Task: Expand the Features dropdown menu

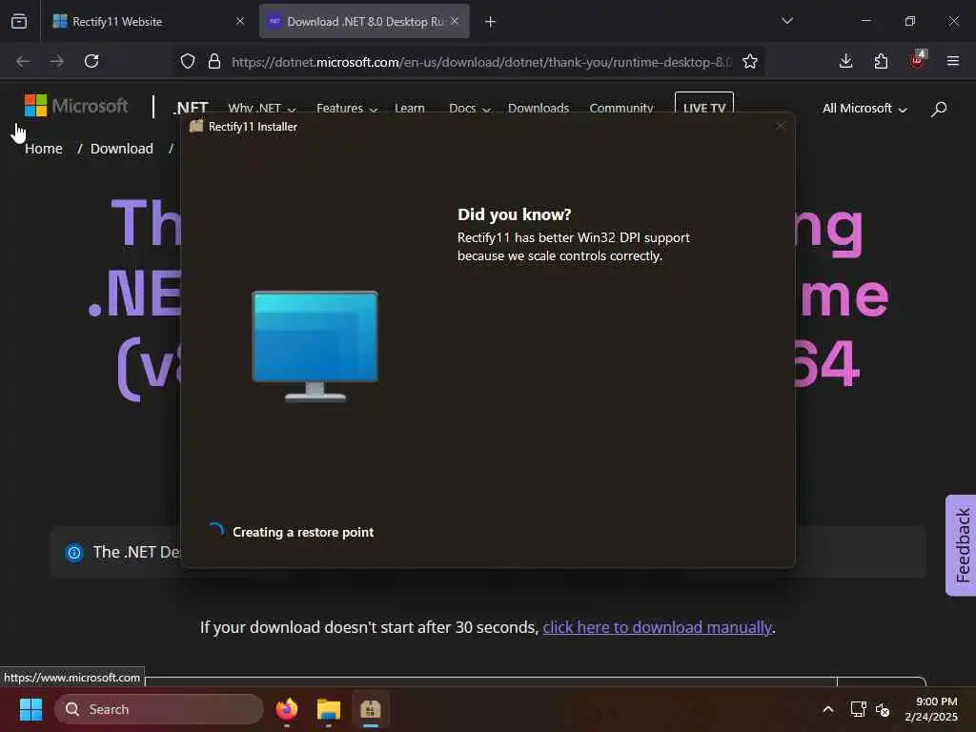Action: 347,109
